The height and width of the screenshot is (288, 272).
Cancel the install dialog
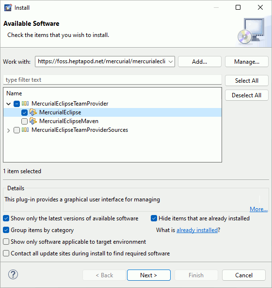click(x=244, y=275)
